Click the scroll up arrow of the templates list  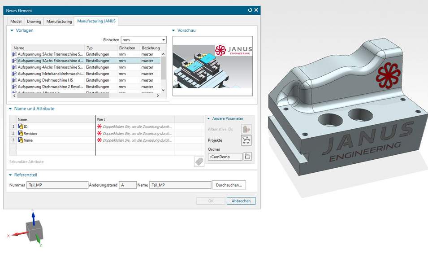click(x=163, y=54)
